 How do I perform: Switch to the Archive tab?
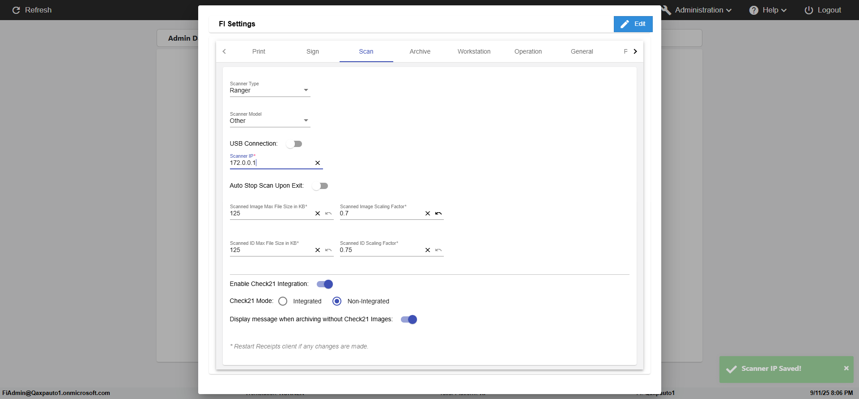pos(420,51)
